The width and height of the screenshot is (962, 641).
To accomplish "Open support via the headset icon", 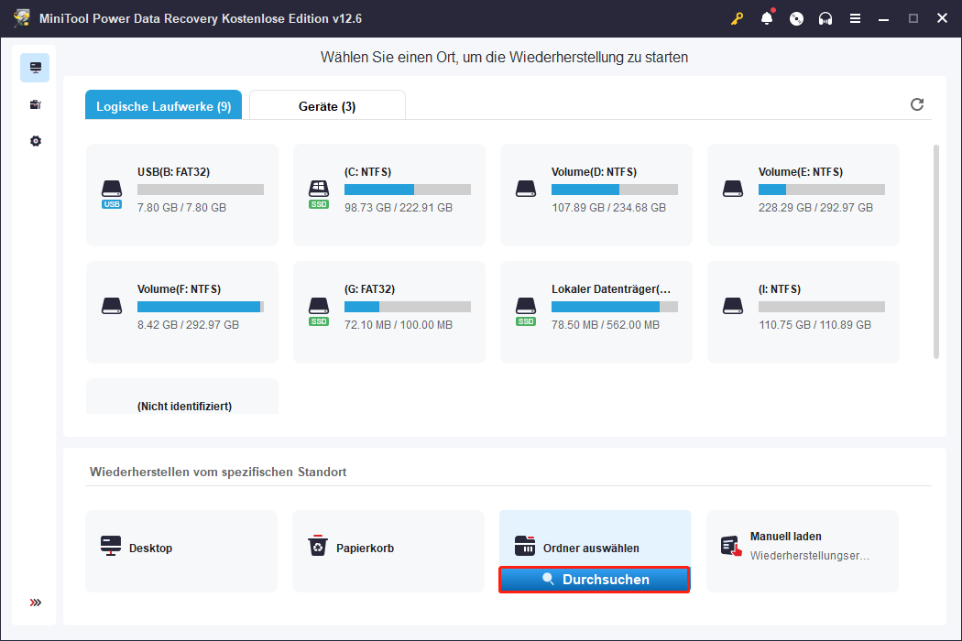I will [825, 18].
